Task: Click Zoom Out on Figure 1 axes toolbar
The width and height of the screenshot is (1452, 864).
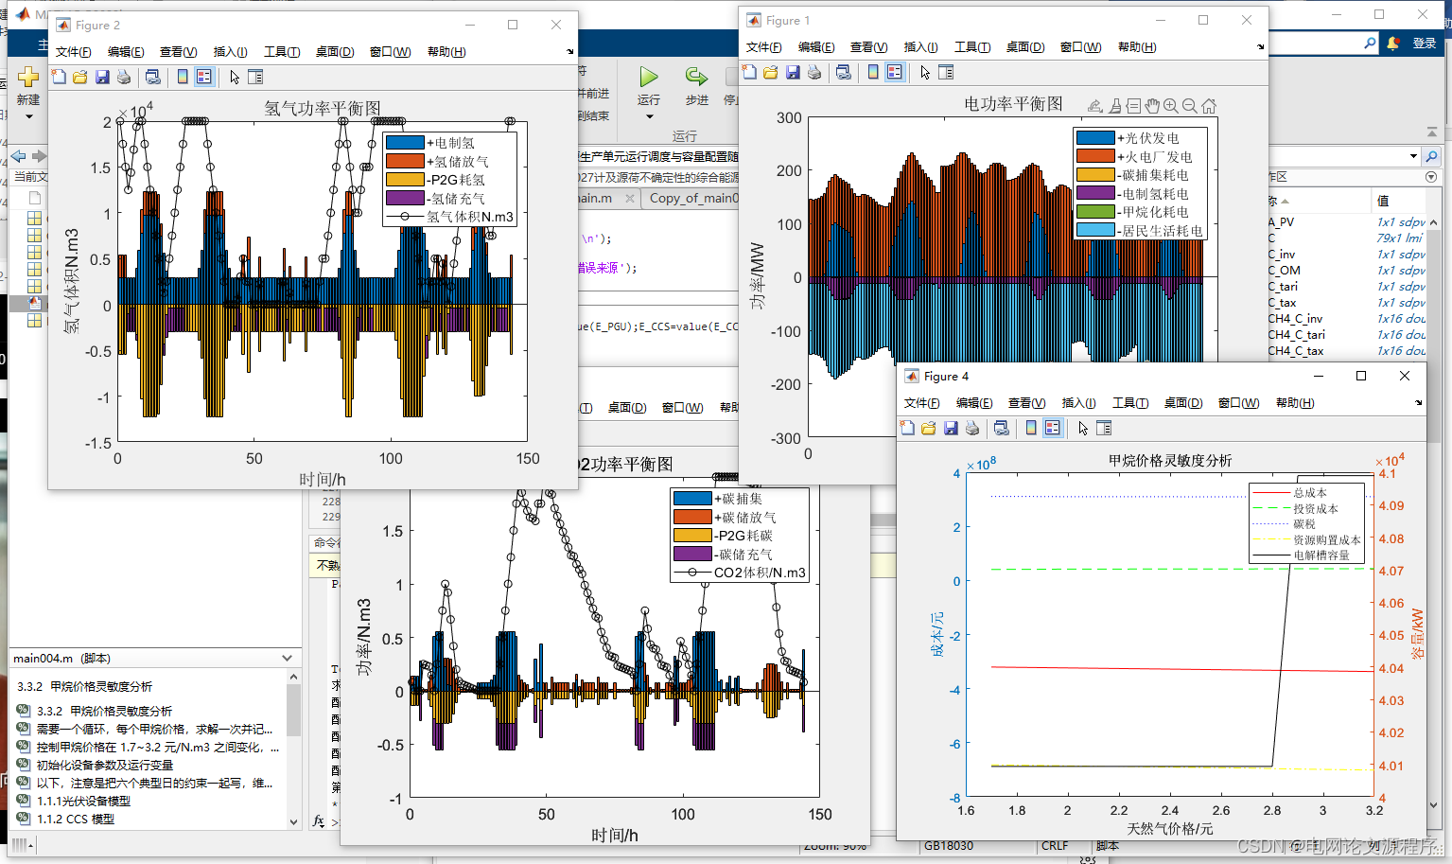Action: click(x=1190, y=106)
